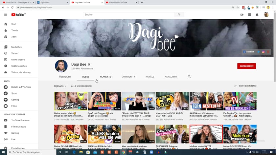Screen dimensions: 276x155
Task: Open the Windows Start menu
Action: pos(3,152)
